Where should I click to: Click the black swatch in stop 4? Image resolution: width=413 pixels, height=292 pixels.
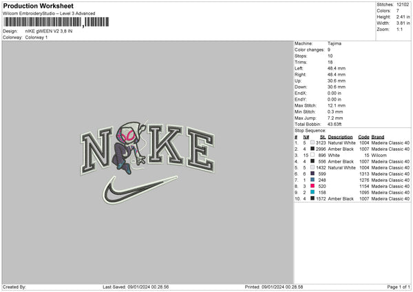pos(313,161)
